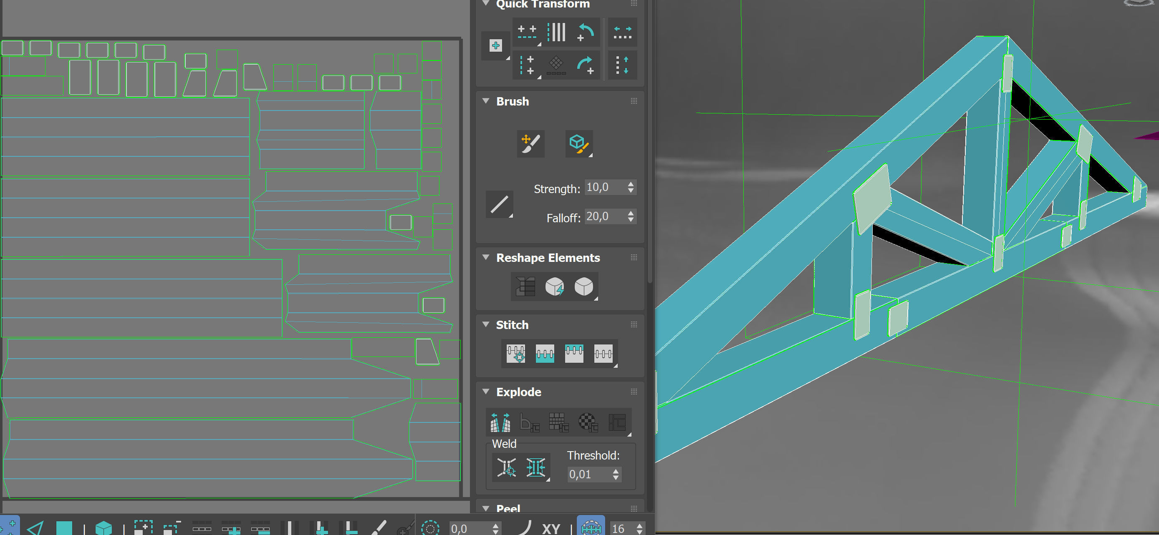Increase the Falloff spinner value
The image size is (1159, 535).
(631, 213)
